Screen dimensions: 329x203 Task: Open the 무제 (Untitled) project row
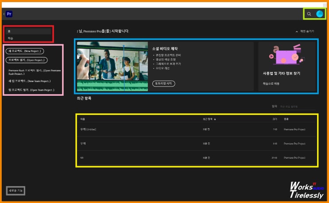coord(197,129)
